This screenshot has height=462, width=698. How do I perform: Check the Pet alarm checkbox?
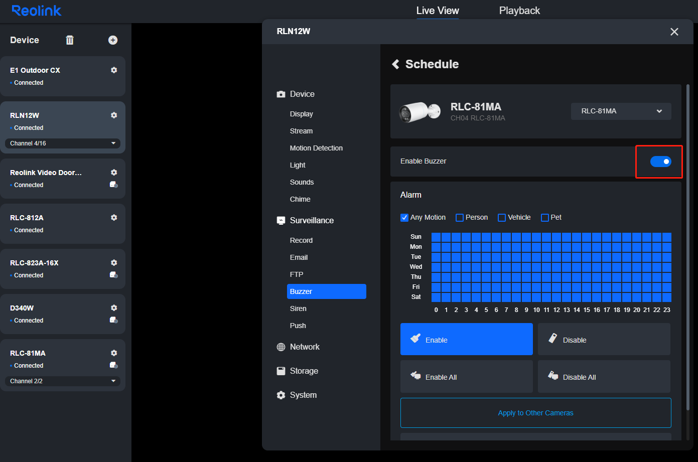545,218
